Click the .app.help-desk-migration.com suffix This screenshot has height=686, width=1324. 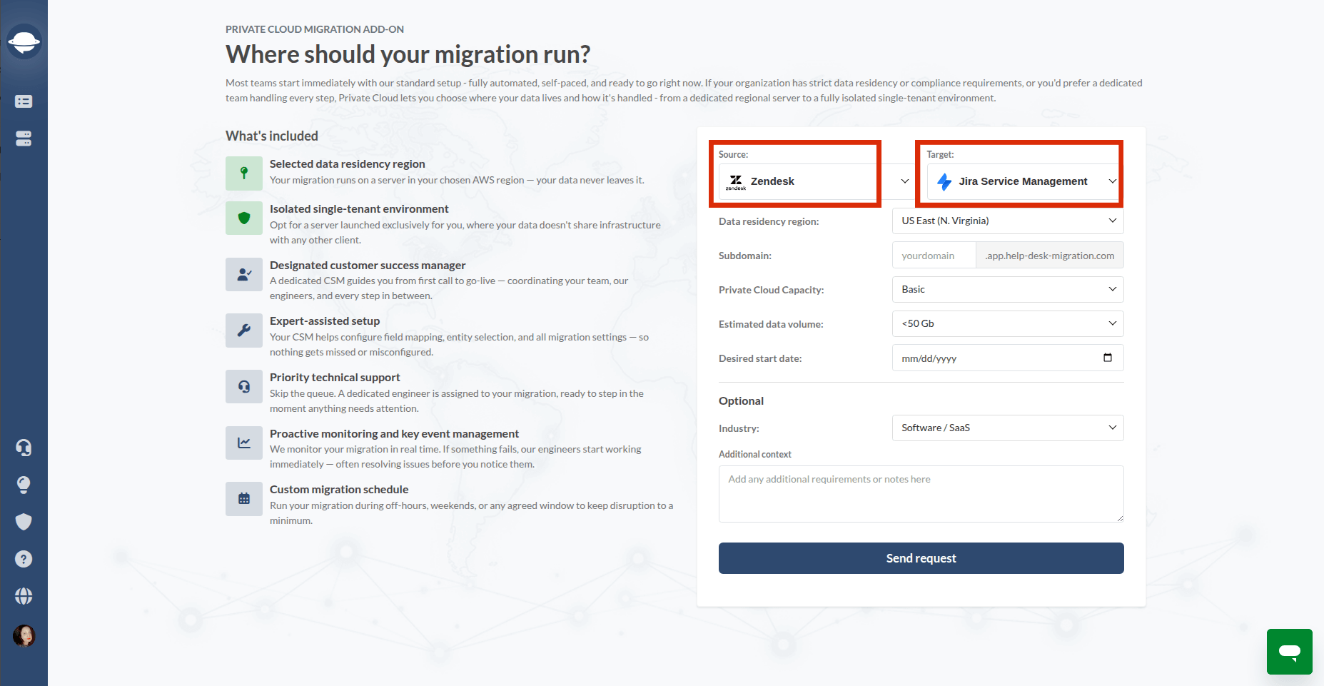click(x=1049, y=255)
